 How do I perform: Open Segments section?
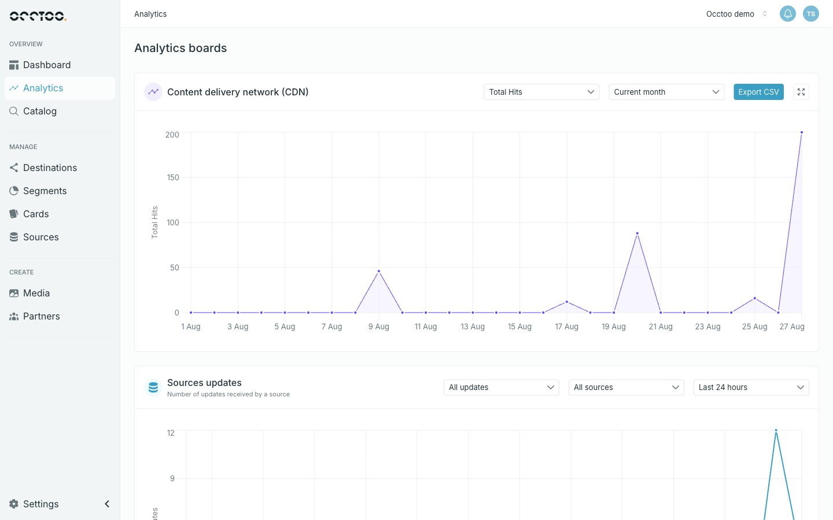pos(45,191)
